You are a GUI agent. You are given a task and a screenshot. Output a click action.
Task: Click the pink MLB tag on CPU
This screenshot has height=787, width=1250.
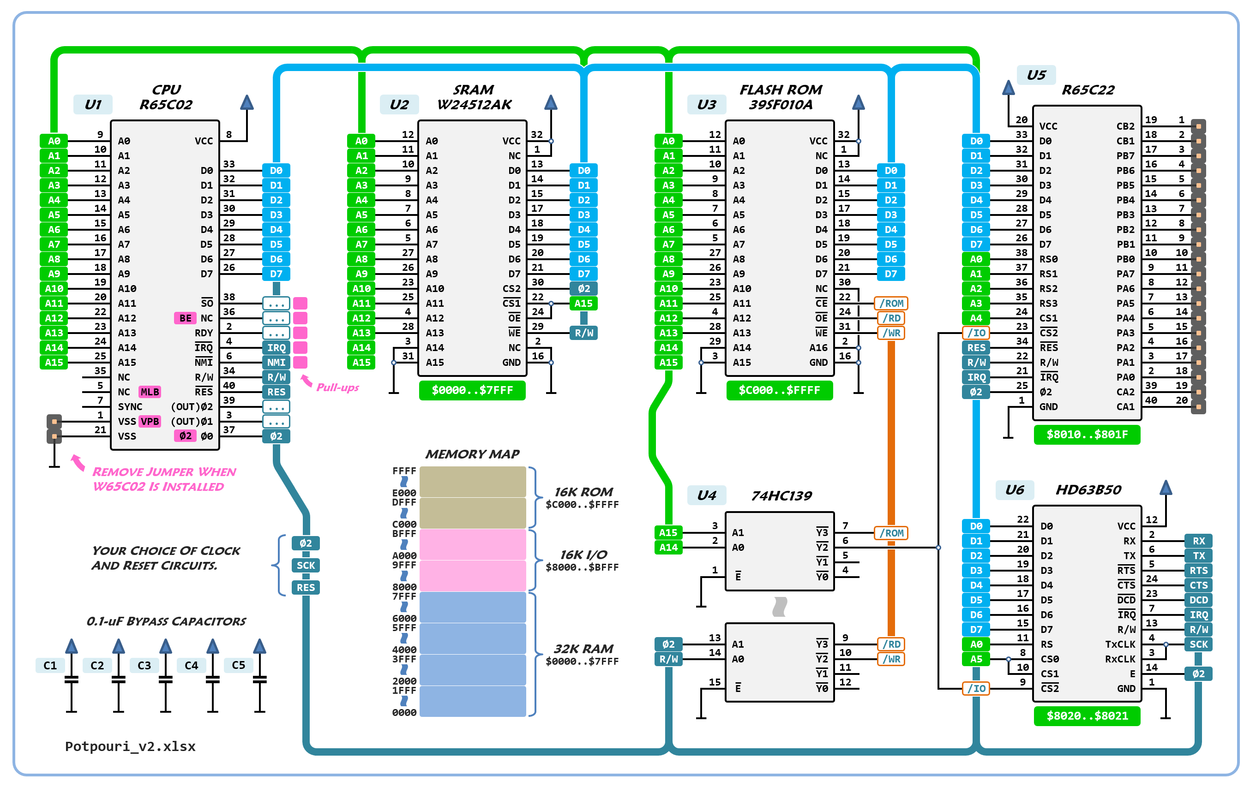tap(150, 392)
